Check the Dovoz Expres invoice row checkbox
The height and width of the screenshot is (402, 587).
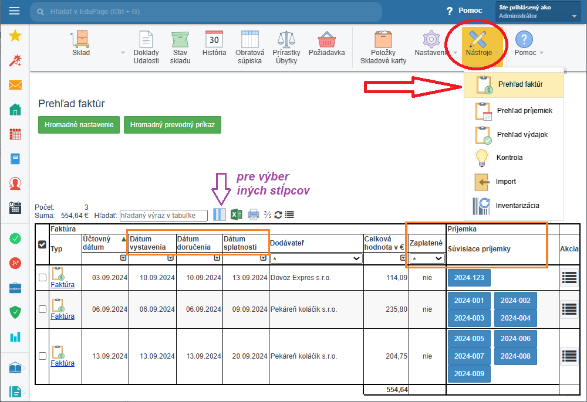click(x=42, y=277)
